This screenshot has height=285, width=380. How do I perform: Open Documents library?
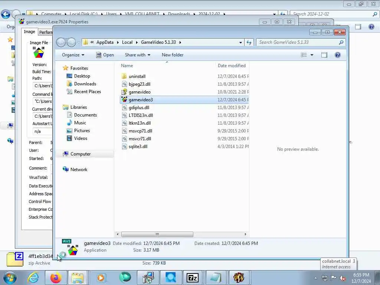85,115
